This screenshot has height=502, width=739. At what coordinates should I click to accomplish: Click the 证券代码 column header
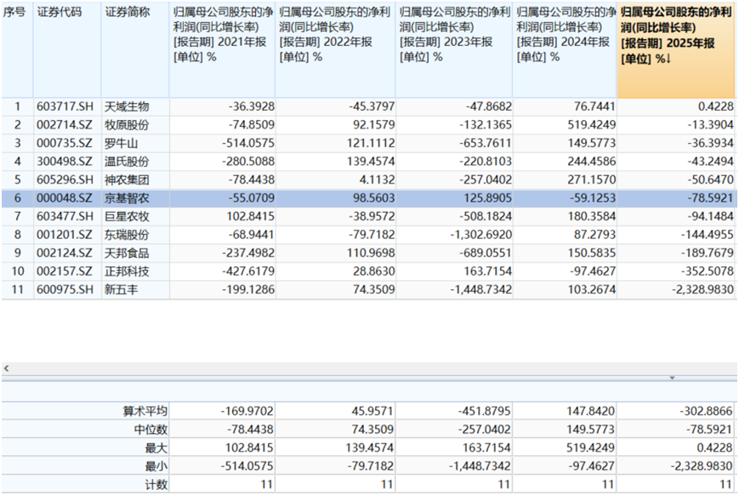pos(67,50)
